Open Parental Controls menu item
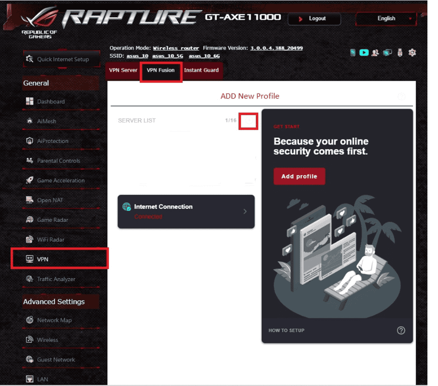 (61, 161)
